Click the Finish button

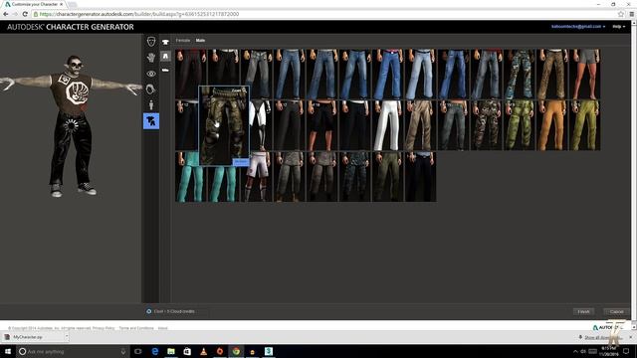[x=583, y=311]
